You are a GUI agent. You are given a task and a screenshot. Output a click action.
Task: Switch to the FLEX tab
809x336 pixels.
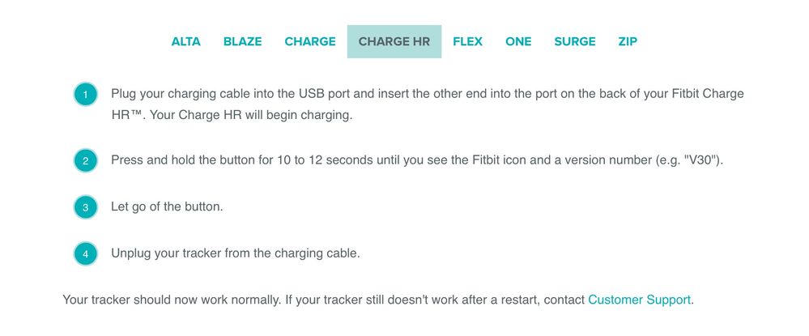tap(467, 42)
